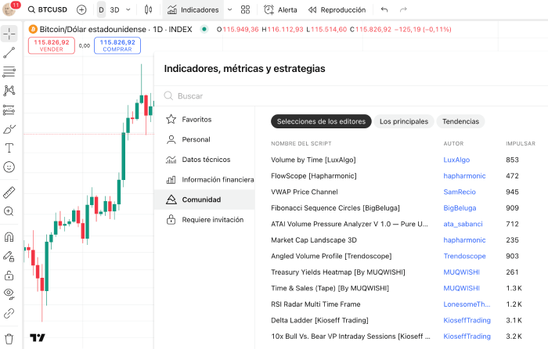
Task: Toggle stay in drawing mode
Action: tap(9, 257)
